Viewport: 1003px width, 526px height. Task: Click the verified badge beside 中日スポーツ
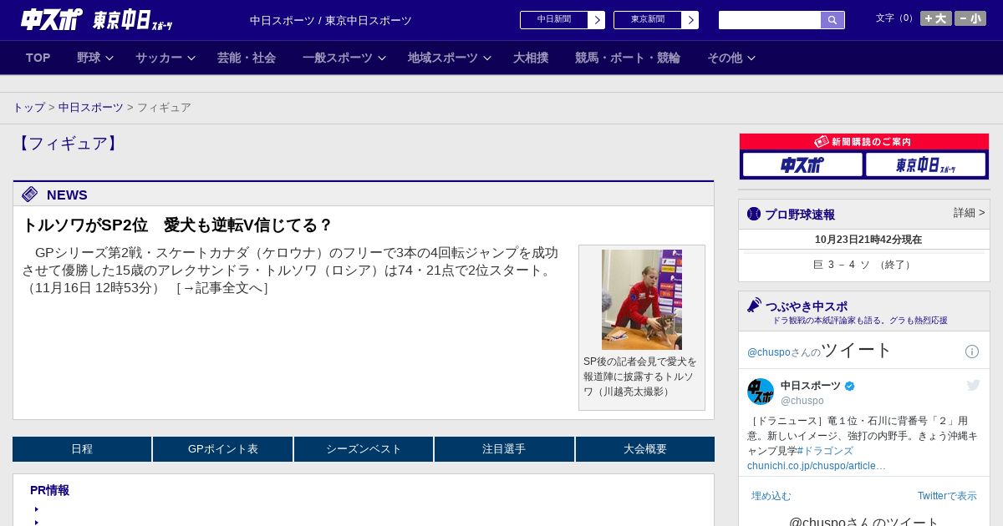click(x=850, y=386)
